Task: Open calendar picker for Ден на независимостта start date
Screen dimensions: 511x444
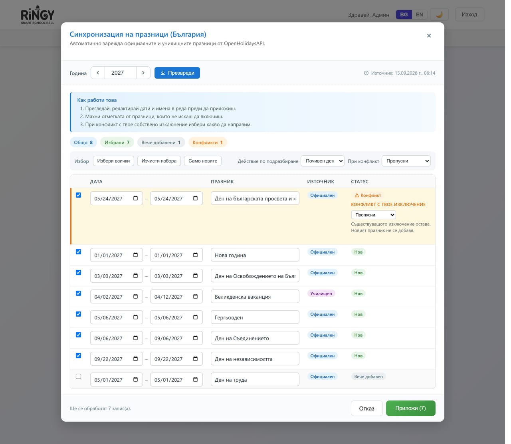Action: (x=136, y=359)
